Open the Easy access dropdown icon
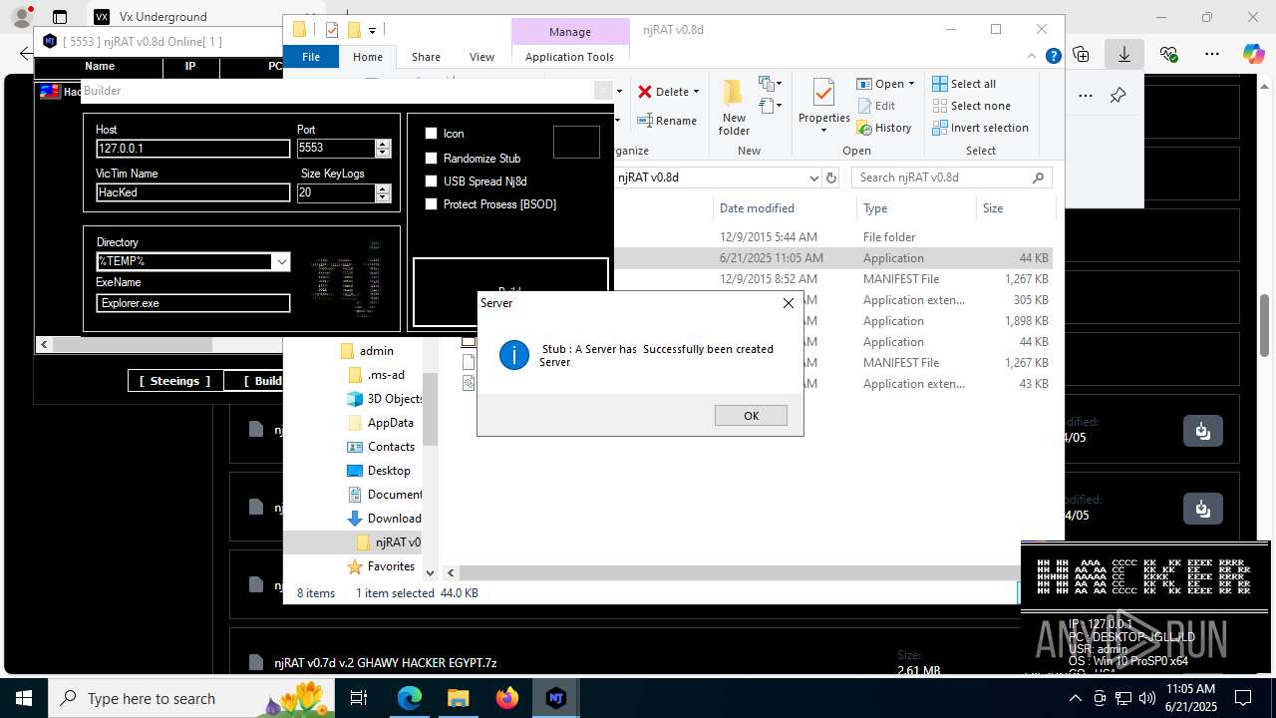 pyautogui.click(x=769, y=105)
